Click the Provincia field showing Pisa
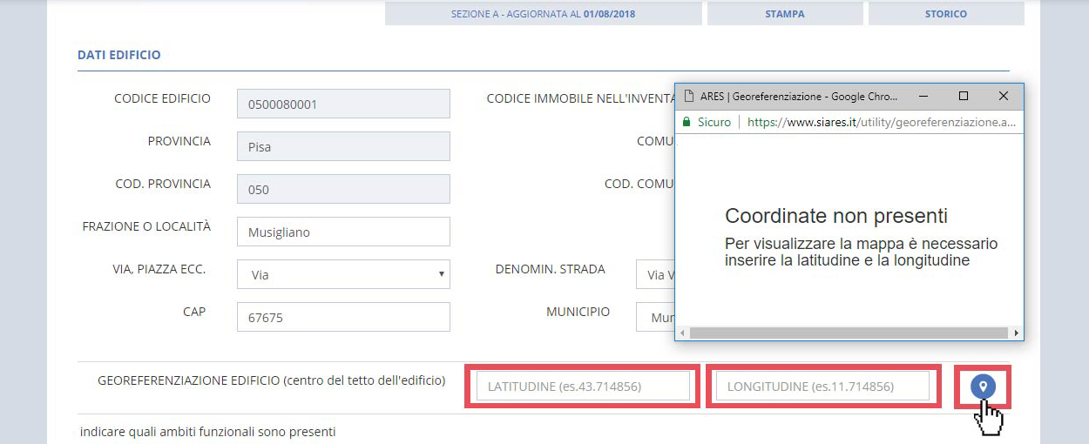Viewport: 1089px width, 444px height. [x=343, y=146]
